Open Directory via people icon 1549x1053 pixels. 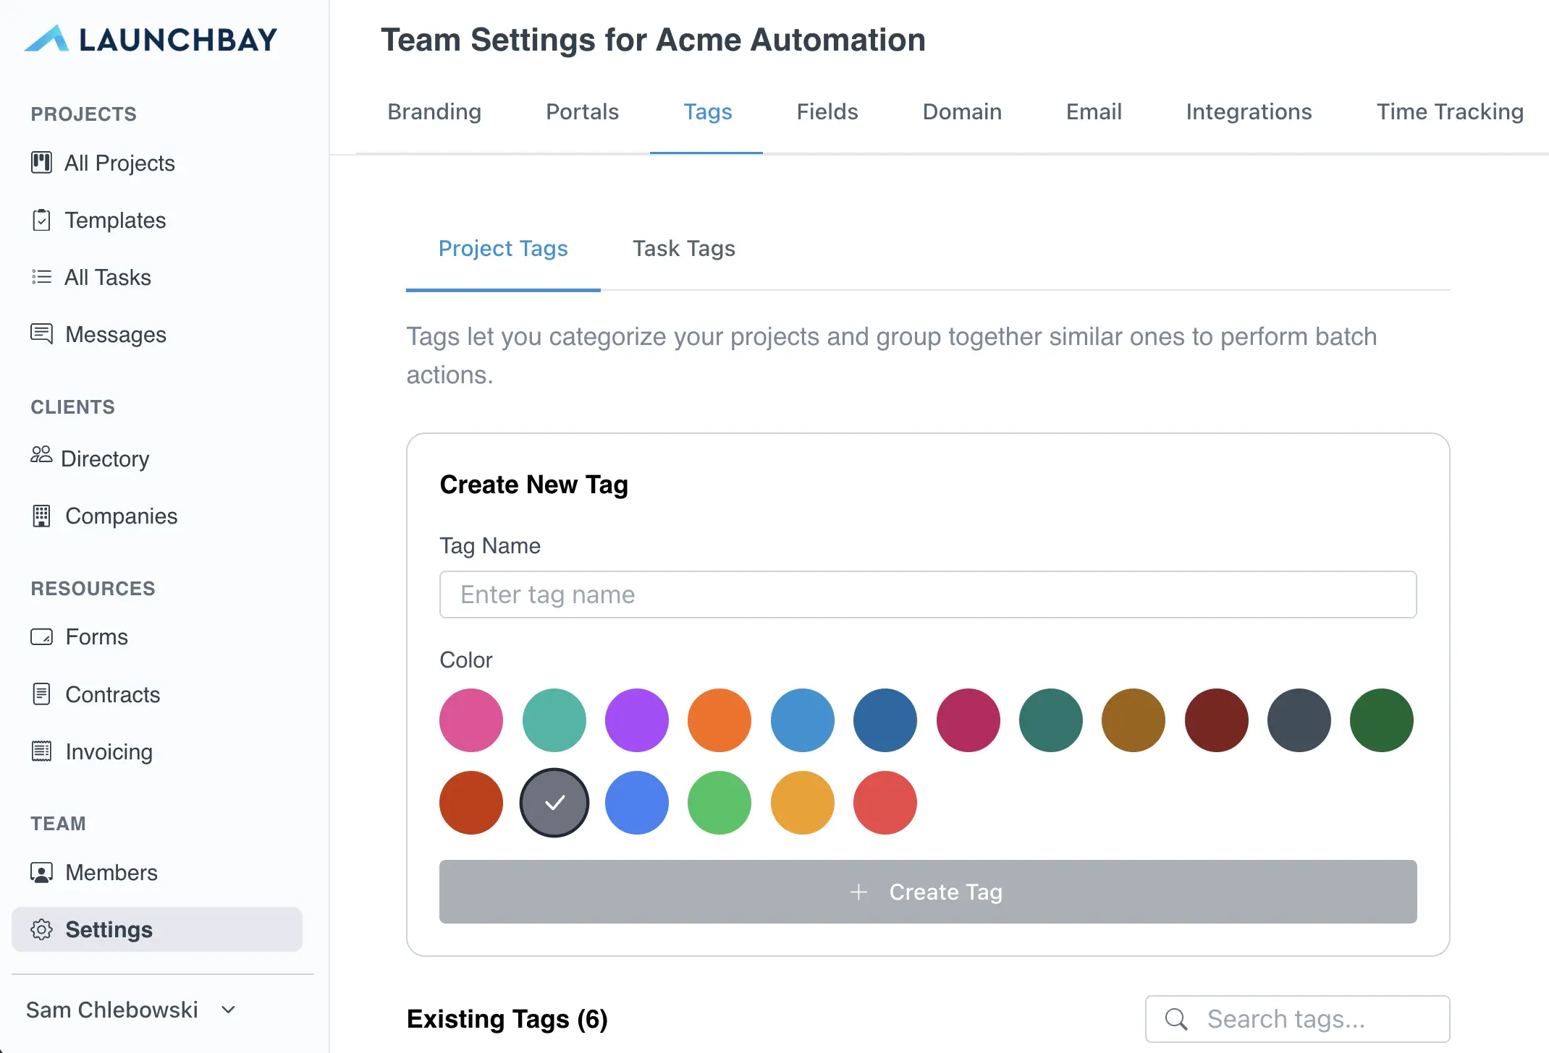[x=41, y=455]
